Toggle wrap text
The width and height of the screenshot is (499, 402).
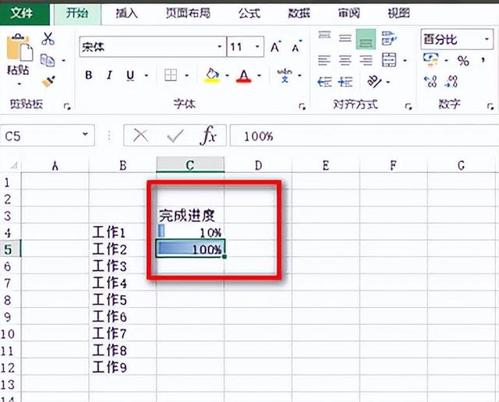coord(389,38)
